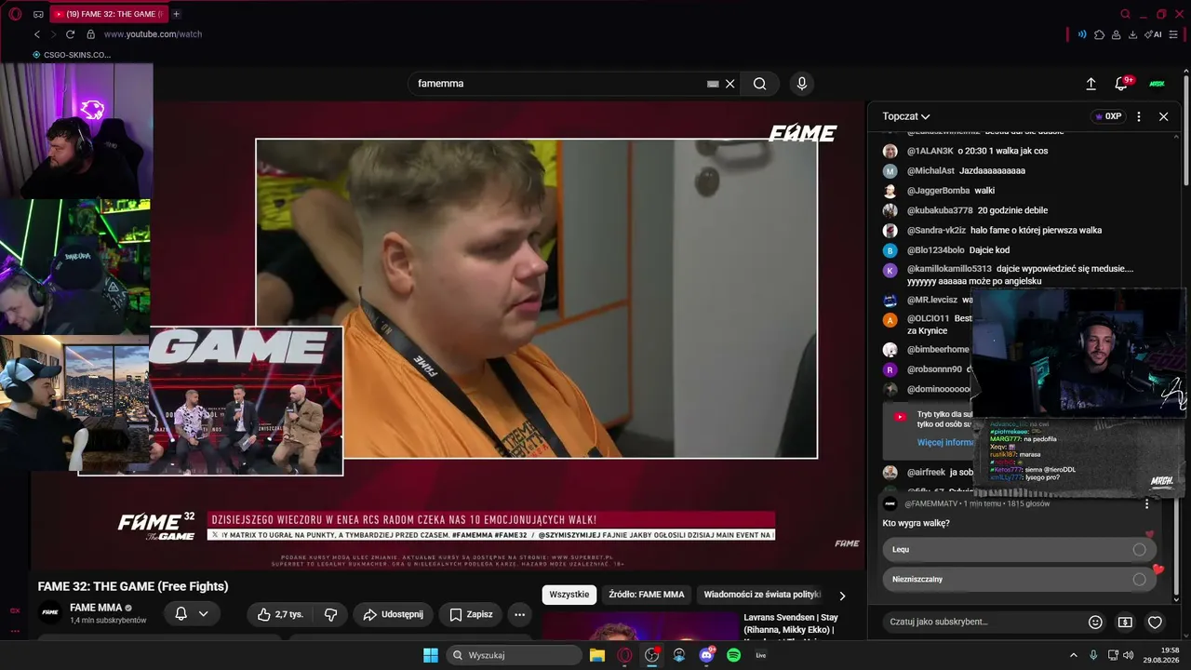Open the browser downloads icon

(1132, 34)
